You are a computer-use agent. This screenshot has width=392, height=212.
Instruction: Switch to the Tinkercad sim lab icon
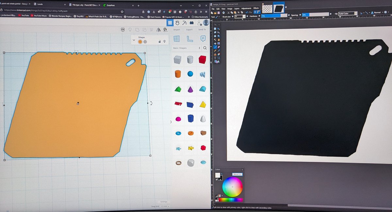click(x=177, y=22)
